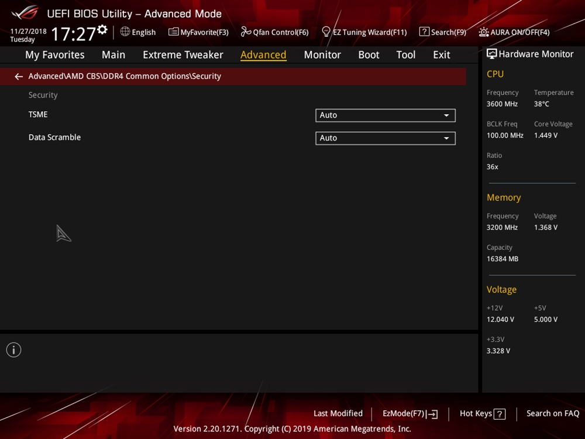Click the EZ Tuning Wizard bulb icon
The width and height of the screenshot is (585, 439).
326,32
